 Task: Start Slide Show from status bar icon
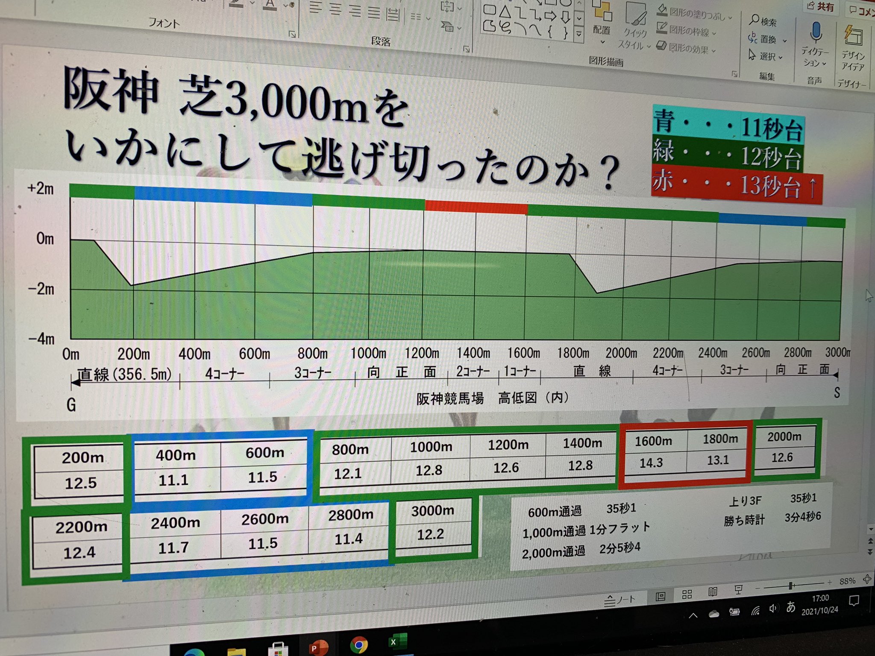click(x=738, y=590)
